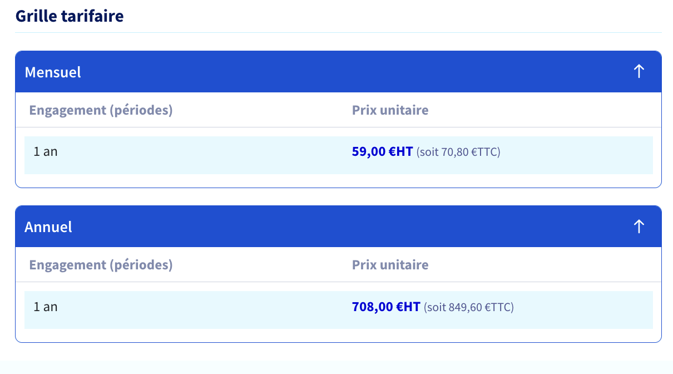Select the 1 an row under Mensuel

pyautogui.click(x=338, y=155)
